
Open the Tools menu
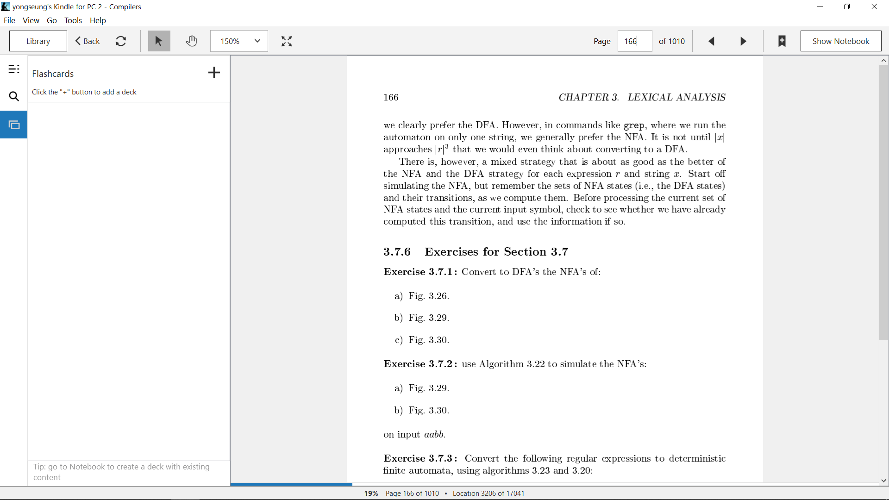tap(73, 20)
